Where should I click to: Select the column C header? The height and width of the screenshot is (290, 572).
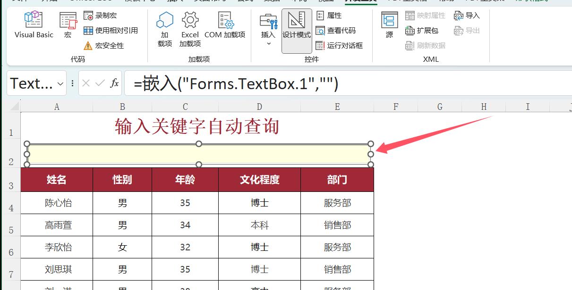(185, 107)
